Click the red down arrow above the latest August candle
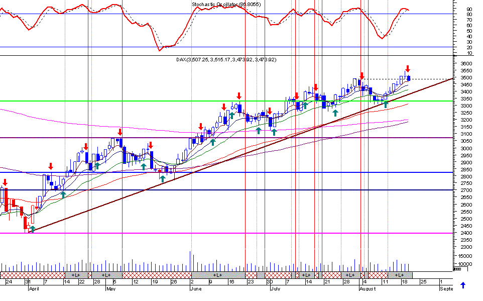483x301 pixels. point(408,69)
